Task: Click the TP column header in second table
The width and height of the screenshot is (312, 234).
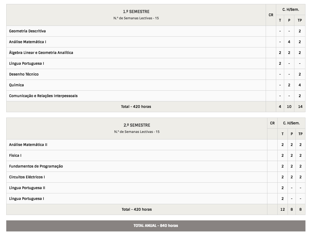Action: click(300, 134)
